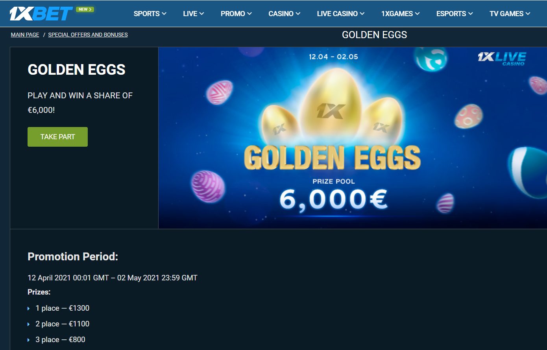Click the 1XLIVE Casino logo on banner
The width and height of the screenshot is (547, 350).
502,59
